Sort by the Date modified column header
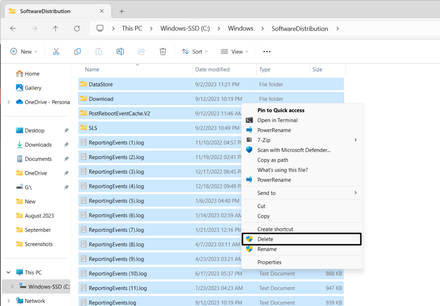Image resolution: width=440 pixels, height=306 pixels. click(212, 69)
